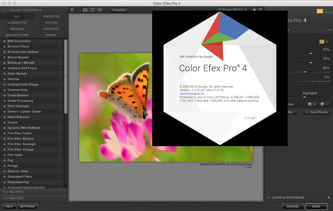Open presets icon for B/W Conversion

[60, 41]
